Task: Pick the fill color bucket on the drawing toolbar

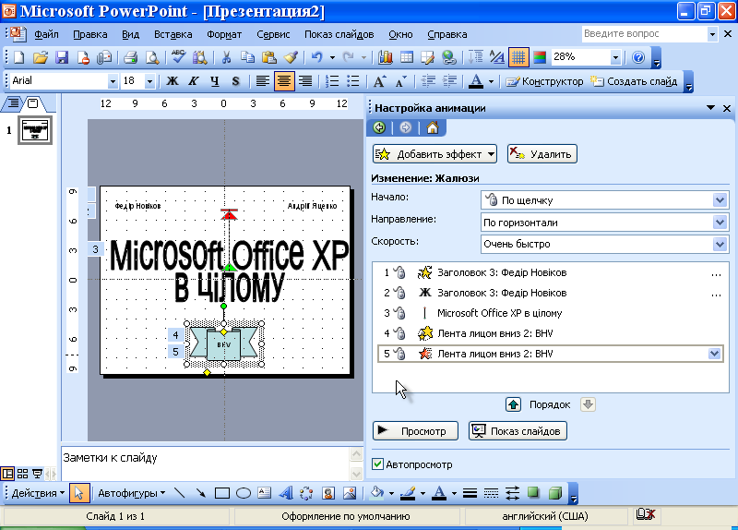Action: click(376, 493)
